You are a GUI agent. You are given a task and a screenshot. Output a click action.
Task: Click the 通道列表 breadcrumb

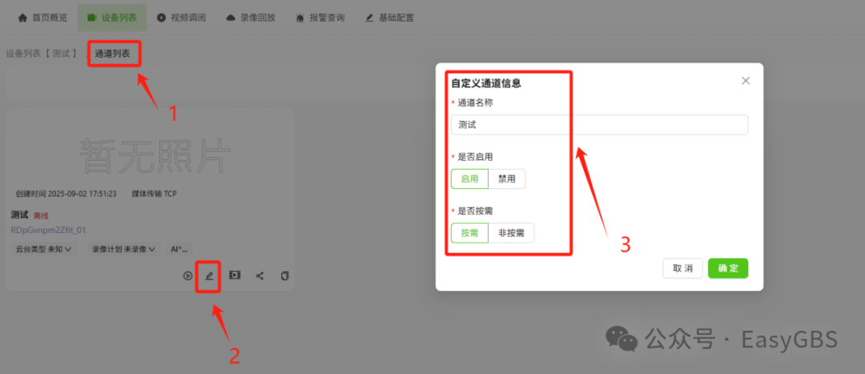tap(113, 54)
